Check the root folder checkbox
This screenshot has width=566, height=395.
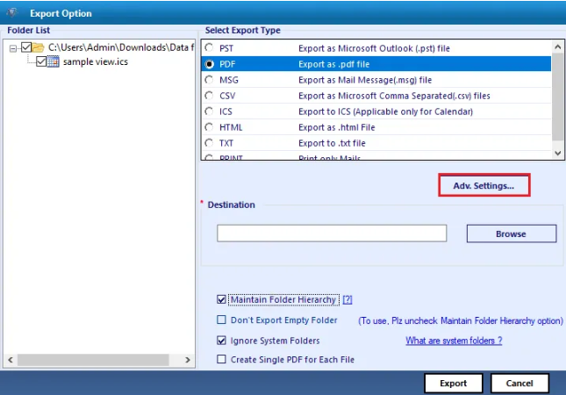[26, 47]
